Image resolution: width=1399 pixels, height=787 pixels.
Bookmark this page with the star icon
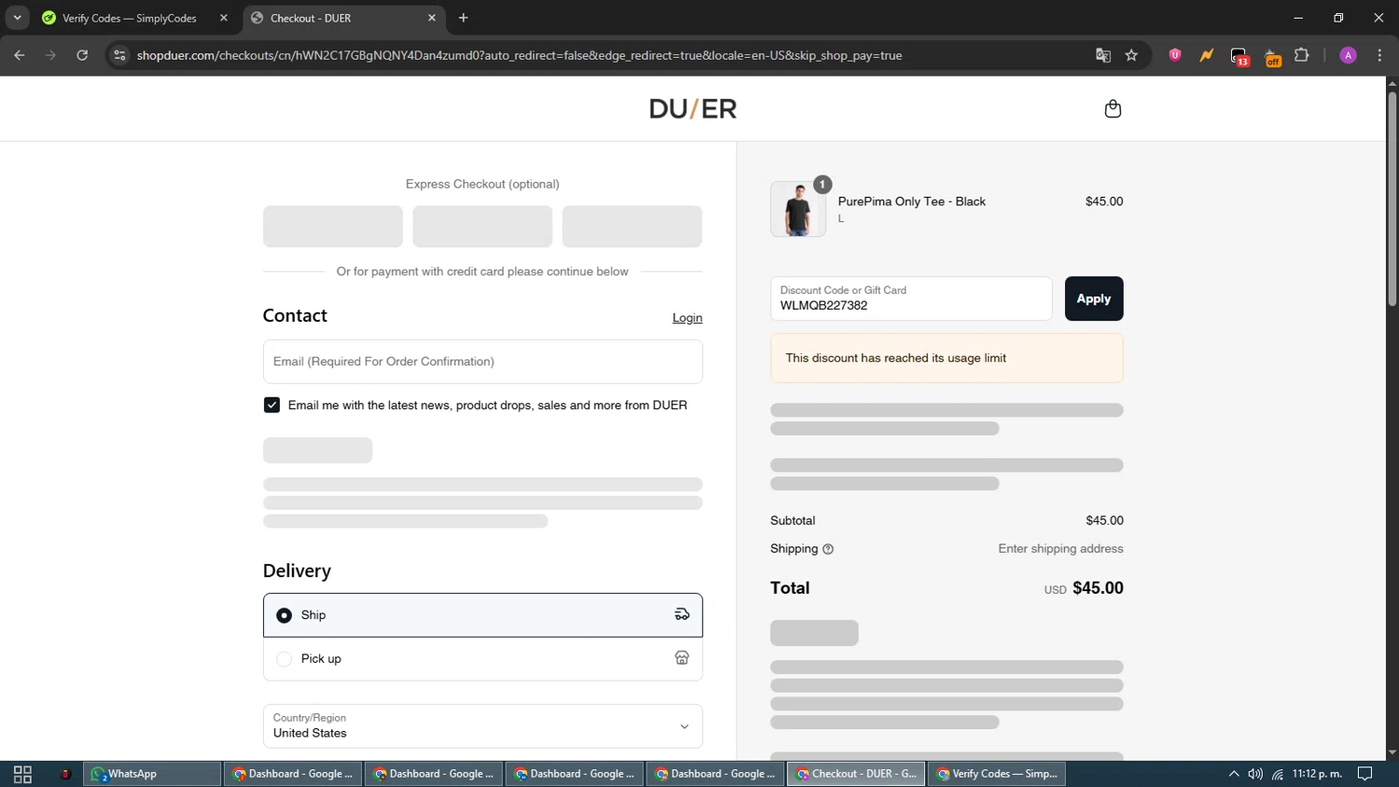coord(1131,55)
